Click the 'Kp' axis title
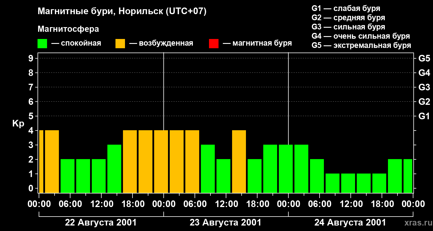 click(x=18, y=124)
